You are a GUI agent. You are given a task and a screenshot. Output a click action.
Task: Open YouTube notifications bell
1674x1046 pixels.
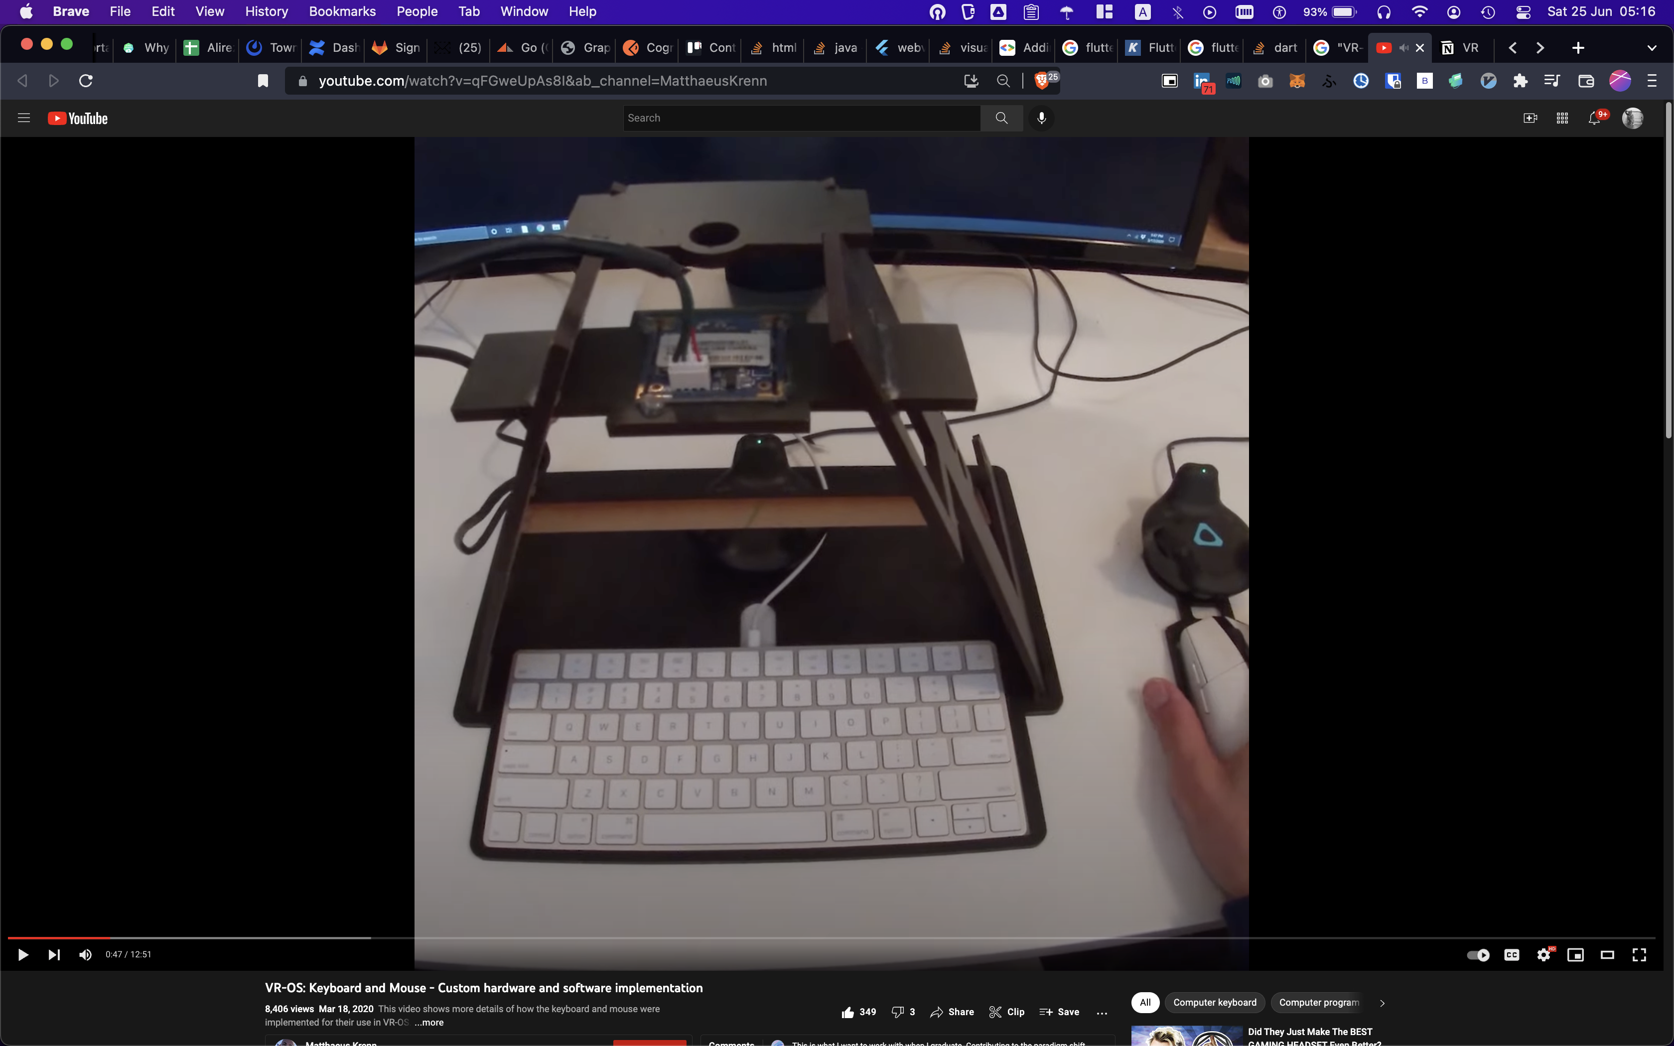pos(1594,119)
